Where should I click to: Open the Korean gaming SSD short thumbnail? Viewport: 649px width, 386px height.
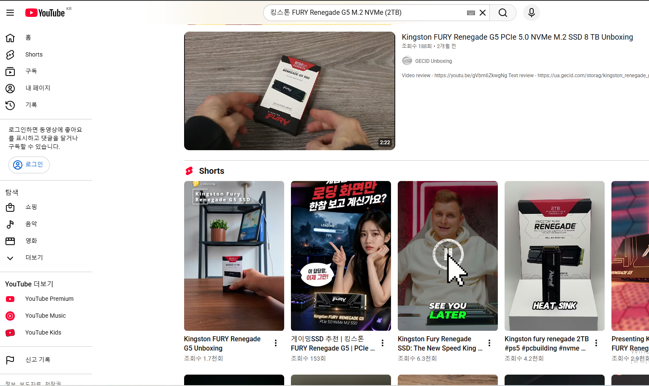[341, 256]
